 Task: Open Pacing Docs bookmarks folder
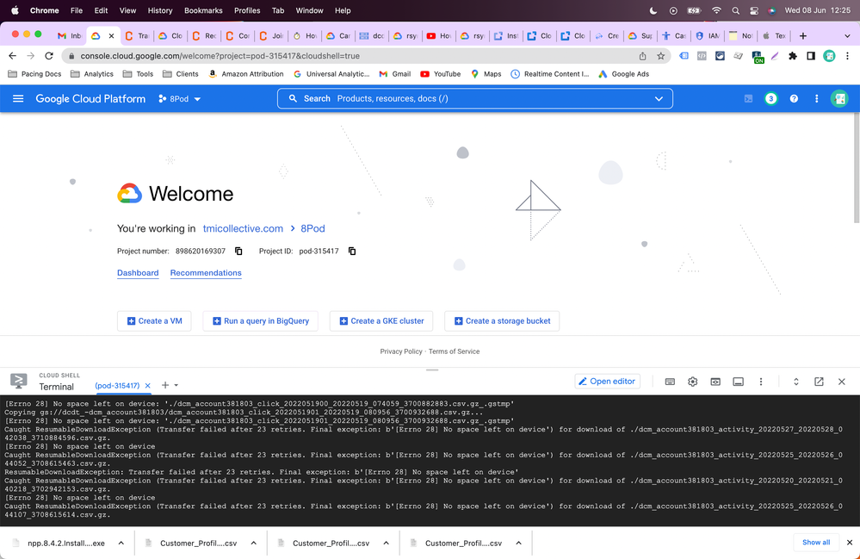click(34, 74)
